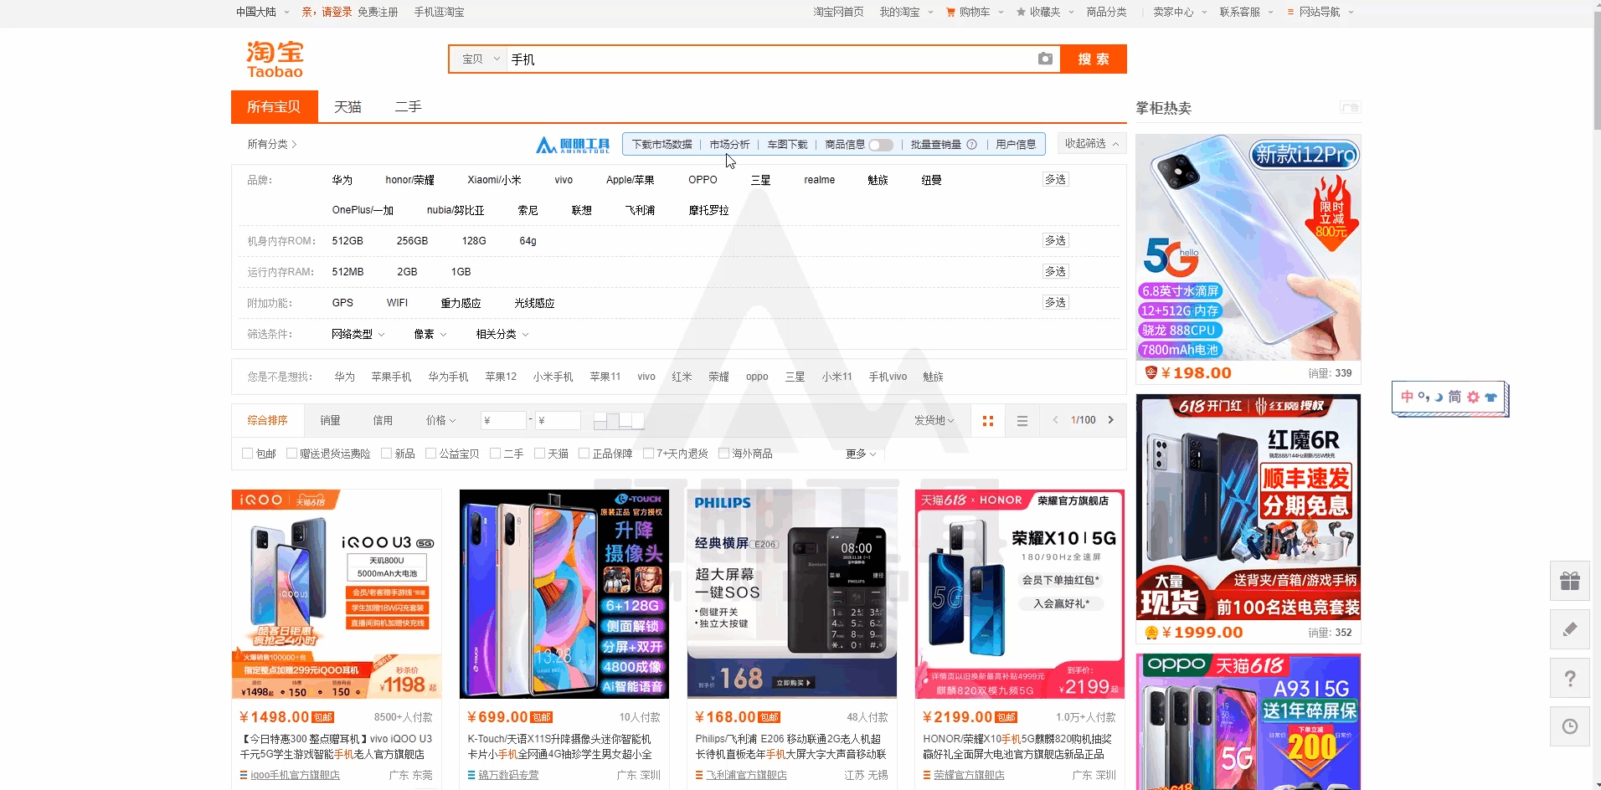Open the 价格 sort dropdown
This screenshot has width=1601, height=790.
tap(441, 420)
